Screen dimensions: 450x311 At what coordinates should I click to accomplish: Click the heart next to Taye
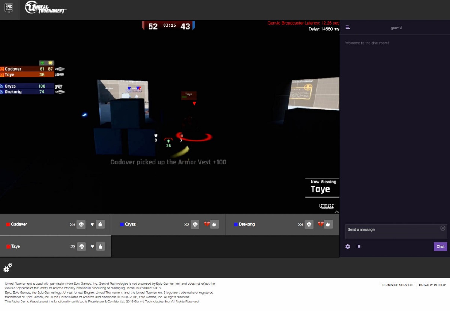click(x=92, y=247)
